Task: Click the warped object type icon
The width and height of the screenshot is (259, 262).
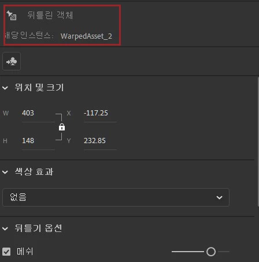Action: pos(12,16)
